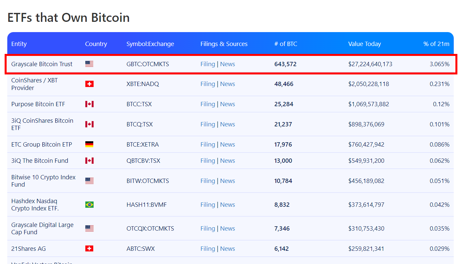
Task: Select the HASH11:BVMF symbol cell
Action: coord(147,205)
